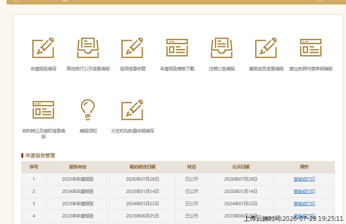Click the 报告年份 column header
Image resolution: width=346 pixels, height=224 pixels.
78,167
